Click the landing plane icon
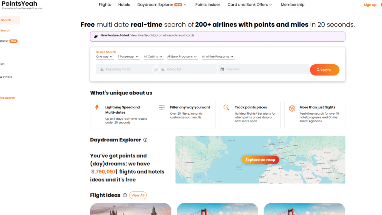 pyautogui.click(x=163, y=69)
